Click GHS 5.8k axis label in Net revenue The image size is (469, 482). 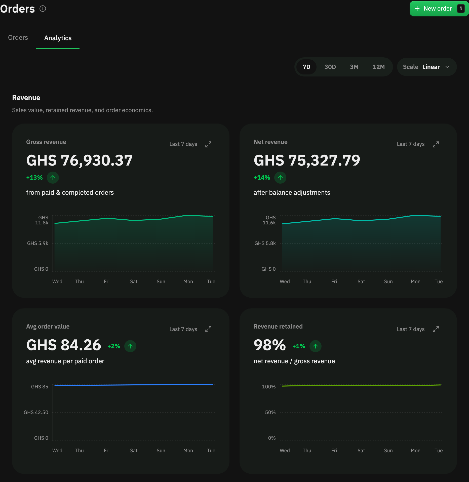tap(265, 243)
